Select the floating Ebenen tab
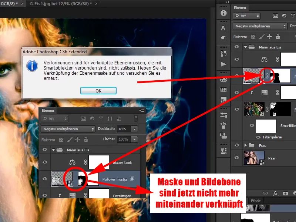The image size is (296, 222). tap(48, 110)
